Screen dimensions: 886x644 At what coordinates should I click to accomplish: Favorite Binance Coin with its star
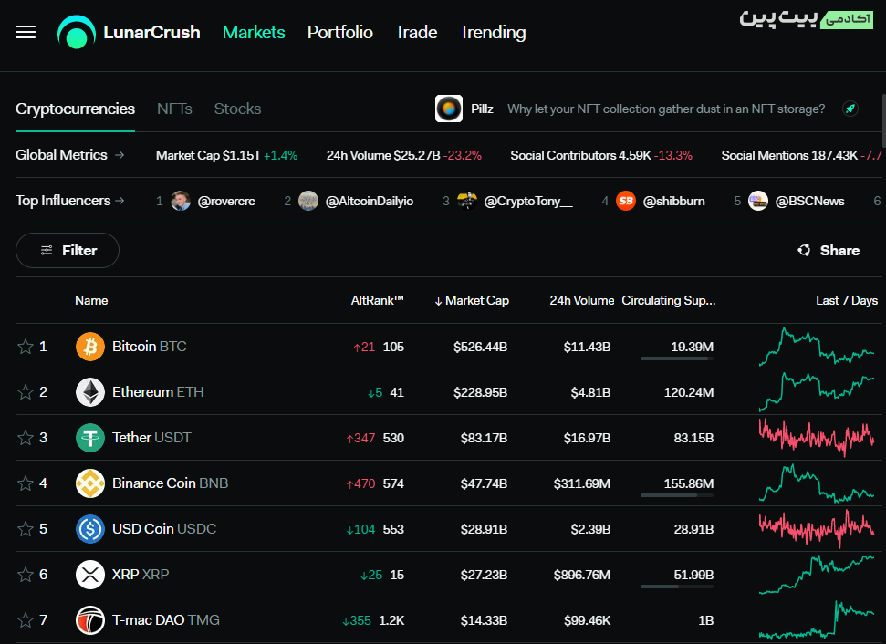click(x=26, y=483)
